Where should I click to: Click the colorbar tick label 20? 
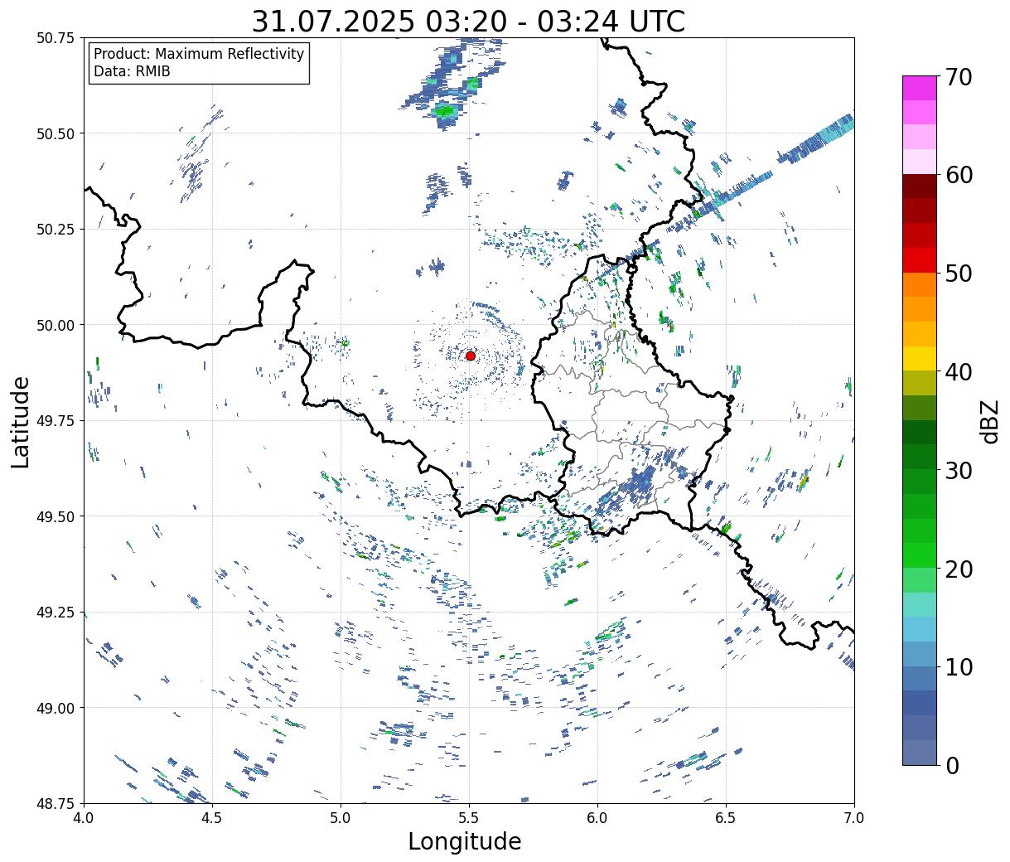(957, 569)
